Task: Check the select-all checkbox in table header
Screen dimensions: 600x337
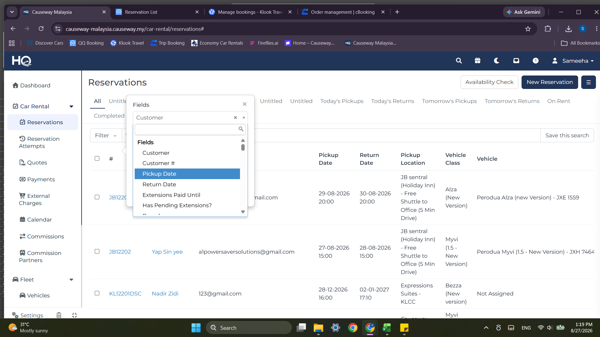Action: [97, 159]
